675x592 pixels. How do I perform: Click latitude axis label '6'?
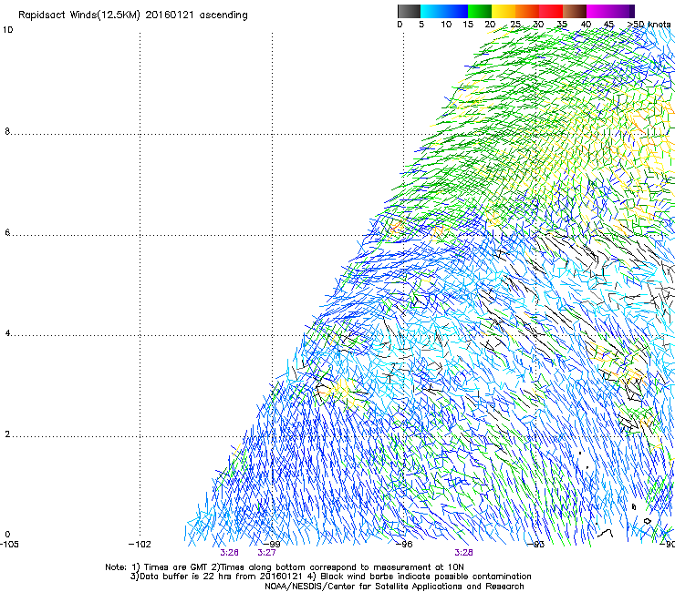[7, 232]
